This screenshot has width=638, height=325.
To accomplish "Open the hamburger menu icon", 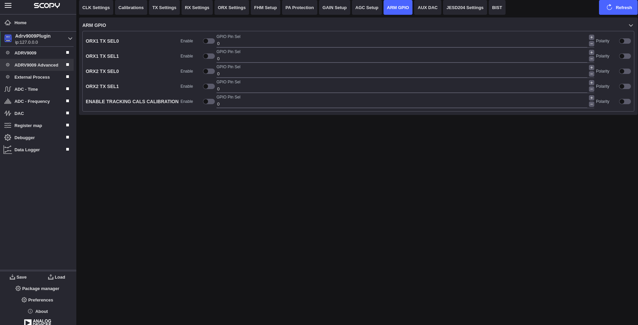I will (8, 5).
